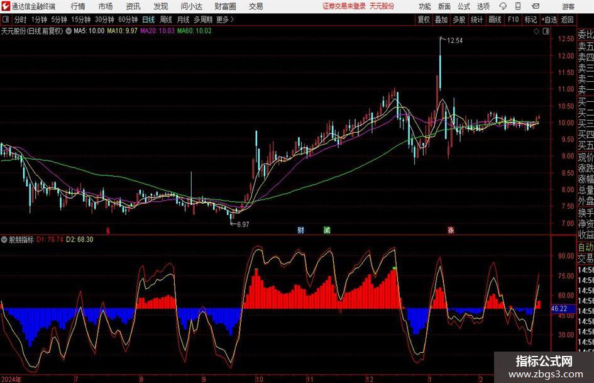Screen dimensions: 594x383
Task: Click the 6.97 low price label
Action: (x=243, y=225)
